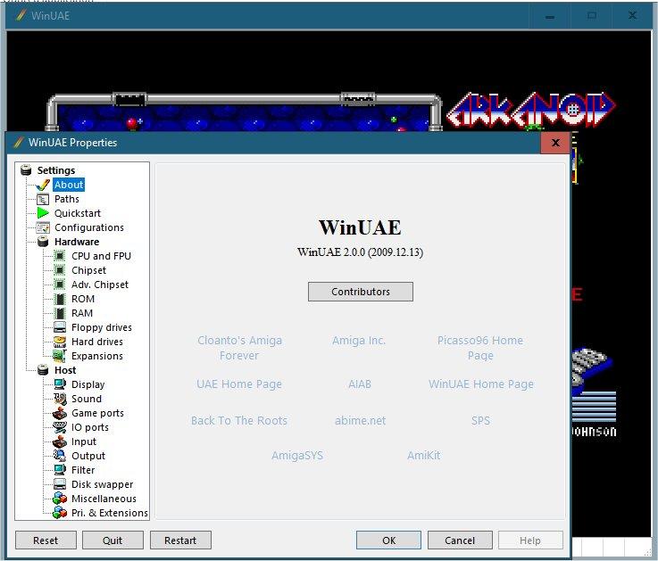Viewport: 658px width, 561px height.
Task: Click the Hard drives icon
Action: click(x=60, y=342)
